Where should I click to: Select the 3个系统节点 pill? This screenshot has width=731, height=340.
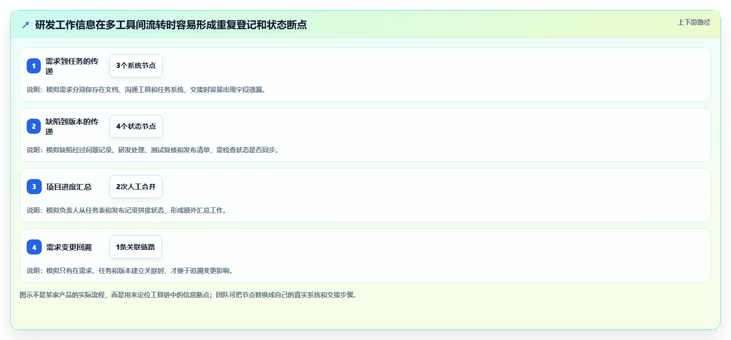pyautogui.click(x=136, y=66)
